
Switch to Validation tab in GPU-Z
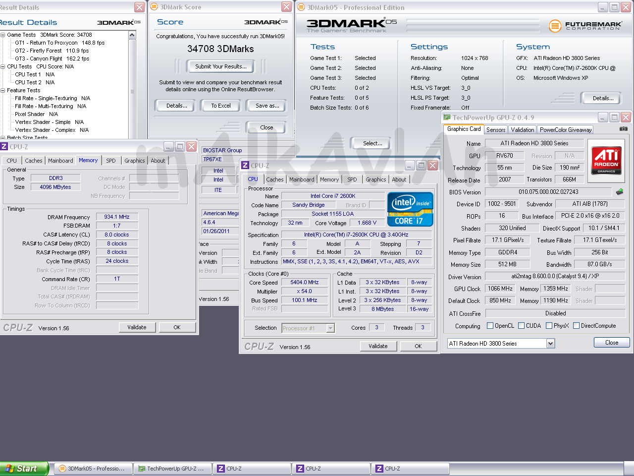(523, 130)
